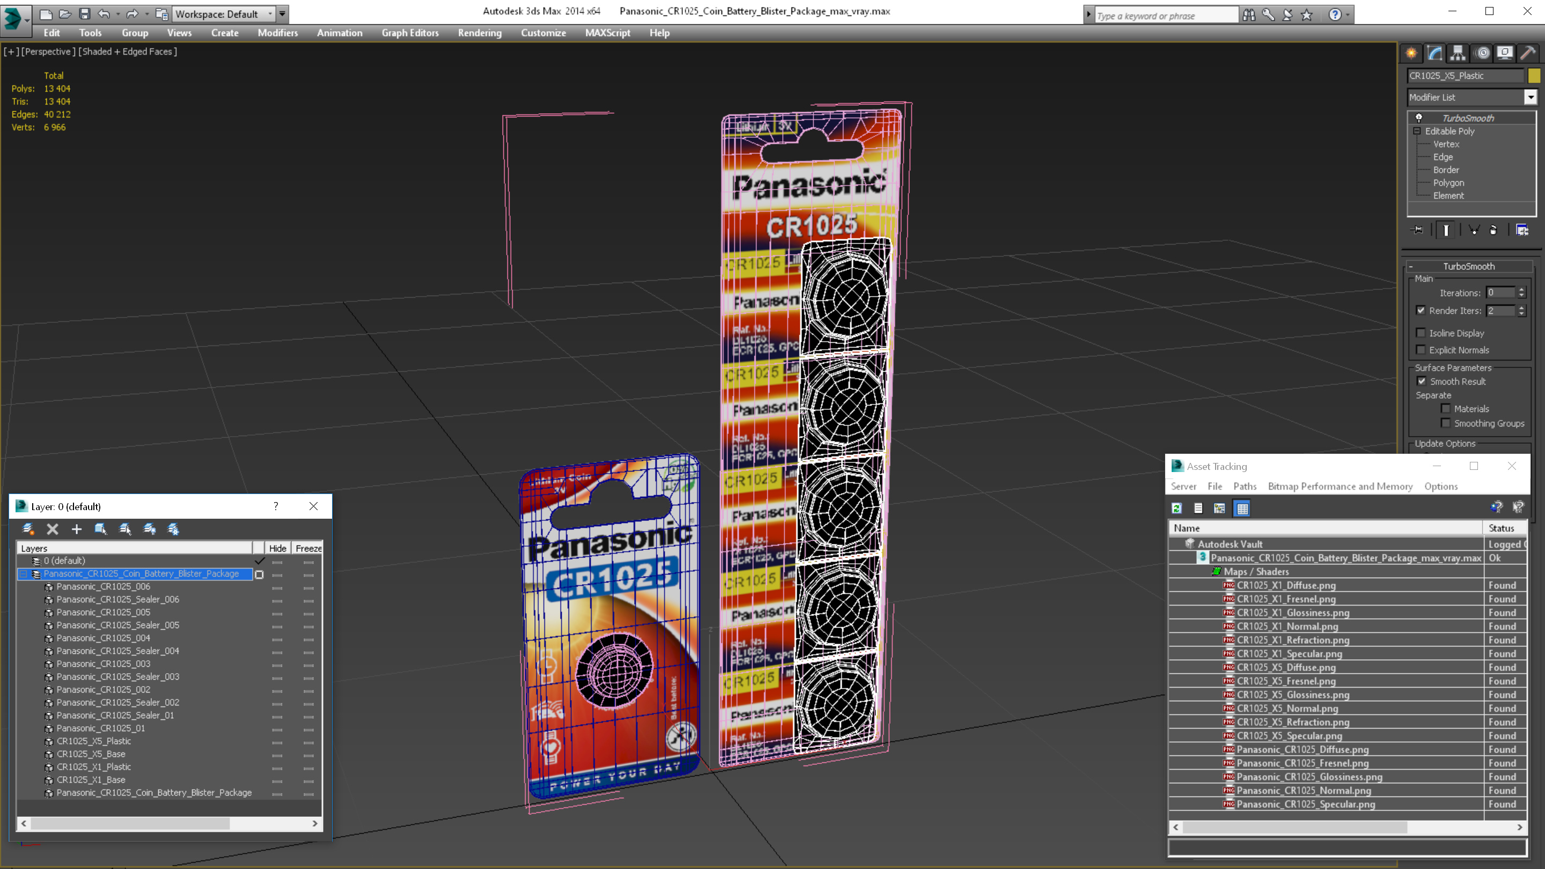Click the [Perspective] viewport label
1545x869 pixels.
[x=49, y=51]
